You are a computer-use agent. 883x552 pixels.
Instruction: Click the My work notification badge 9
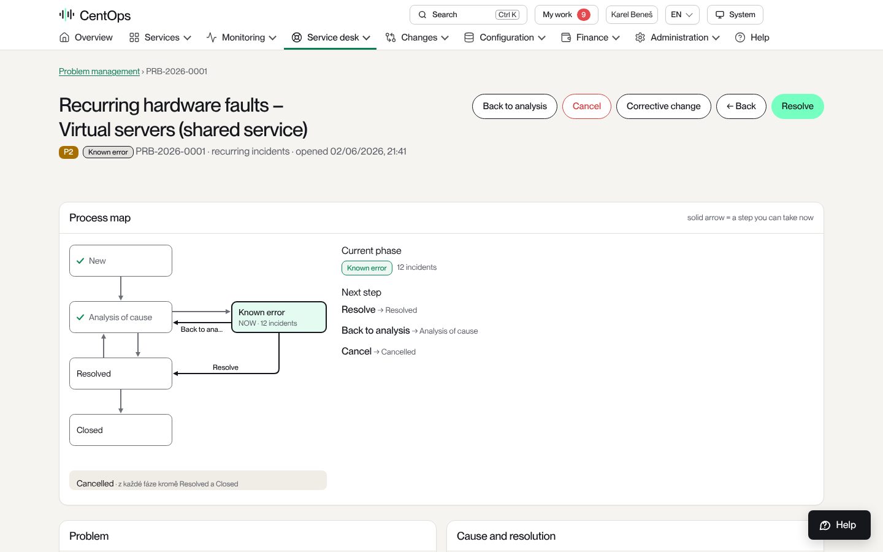[584, 15]
